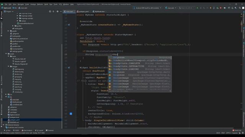This screenshot has height=137, width=245.
Task: Open the AVD Manager icon
Action: 232,8
